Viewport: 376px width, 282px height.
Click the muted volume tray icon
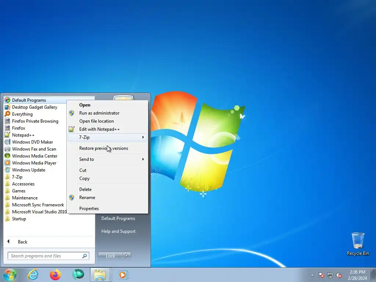pyautogui.click(x=339, y=275)
